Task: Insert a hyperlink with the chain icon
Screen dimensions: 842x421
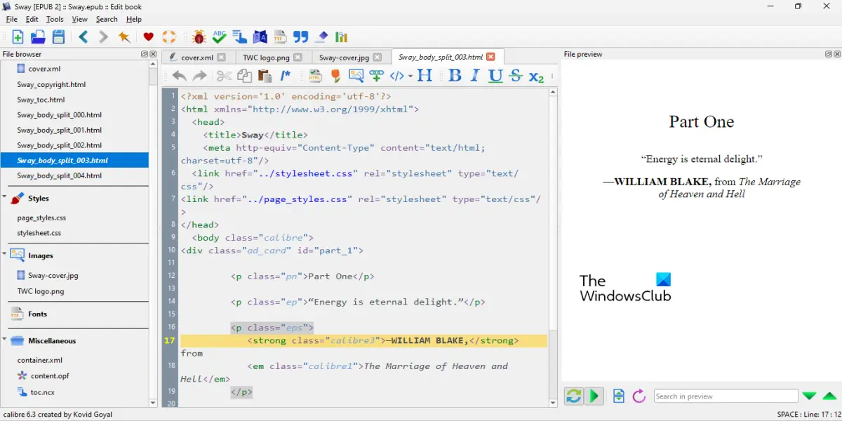Action: [x=376, y=76]
